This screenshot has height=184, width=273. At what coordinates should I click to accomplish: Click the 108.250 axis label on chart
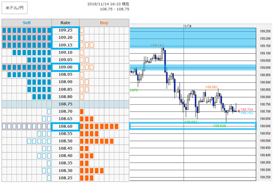[x=265, y=177]
